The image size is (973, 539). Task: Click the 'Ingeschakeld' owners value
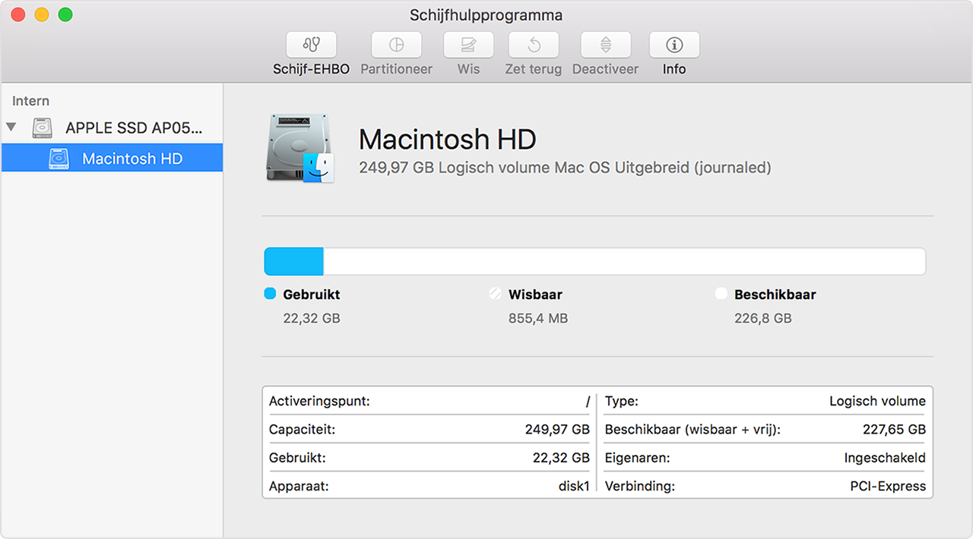click(x=885, y=458)
